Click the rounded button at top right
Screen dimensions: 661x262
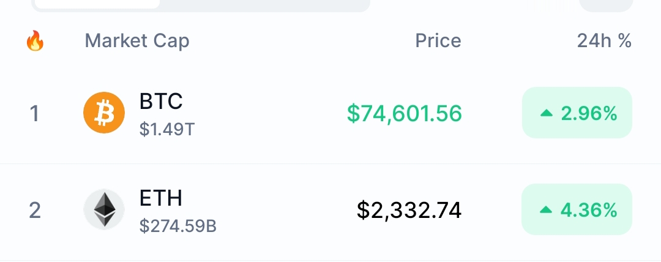(605, 5)
